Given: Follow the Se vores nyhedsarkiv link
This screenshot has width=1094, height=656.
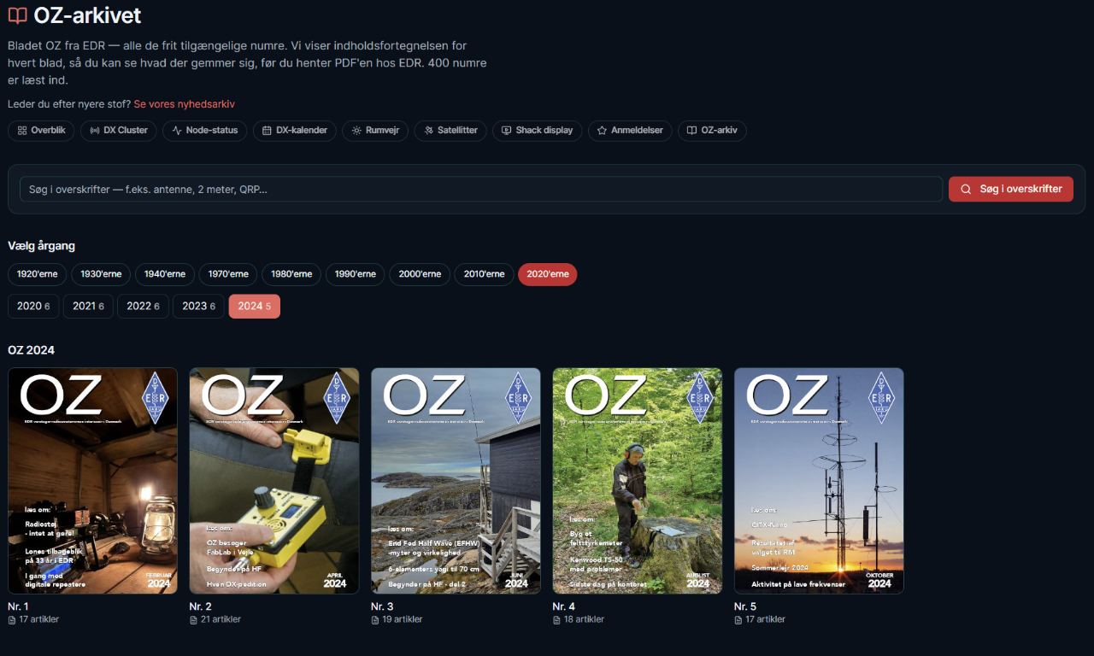Looking at the screenshot, I should coord(184,104).
